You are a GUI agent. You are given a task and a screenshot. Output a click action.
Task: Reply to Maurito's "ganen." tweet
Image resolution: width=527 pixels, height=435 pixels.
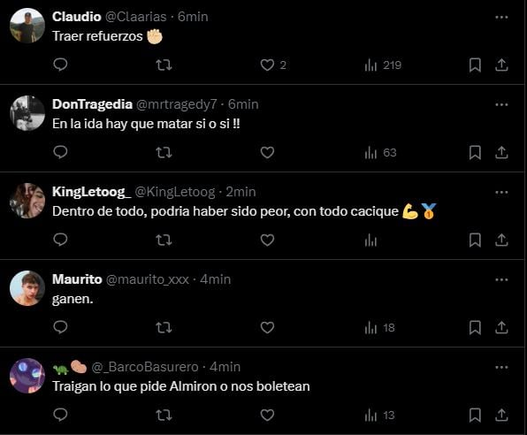click(x=60, y=327)
